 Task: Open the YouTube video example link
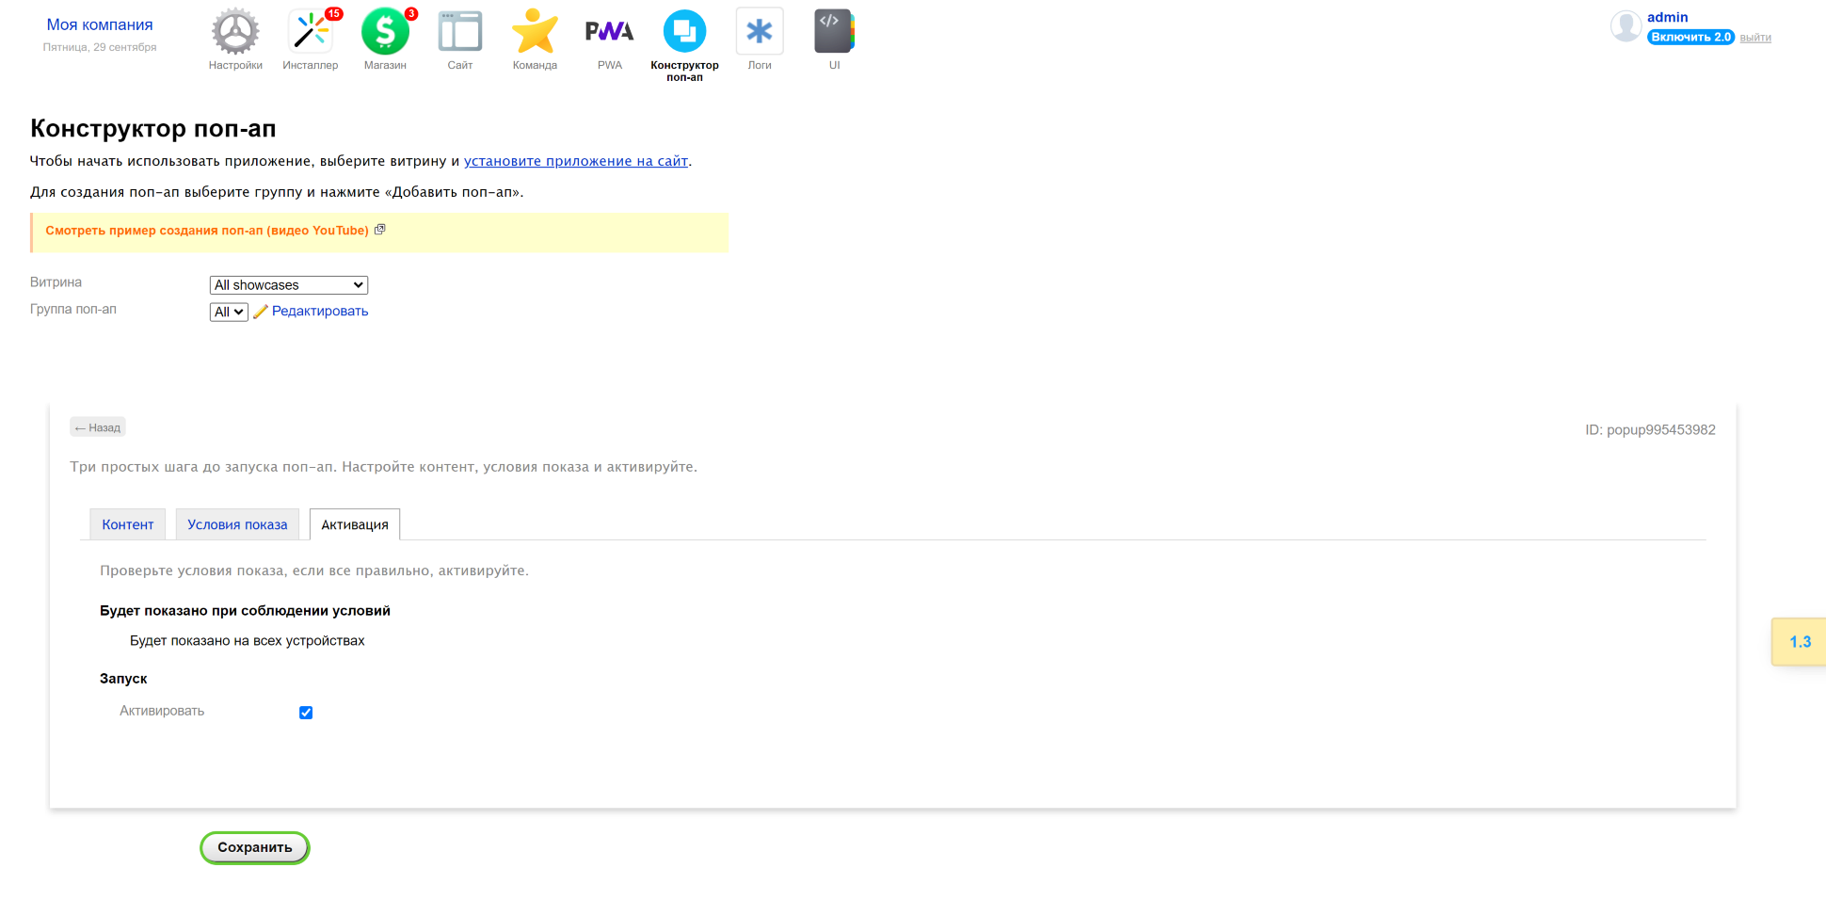pyautogui.click(x=207, y=231)
